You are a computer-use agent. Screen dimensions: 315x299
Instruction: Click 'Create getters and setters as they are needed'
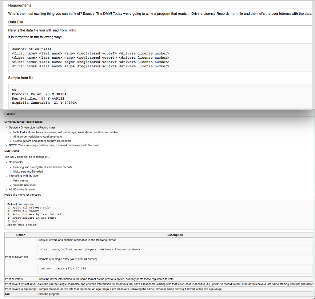pyautogui.click(x=42, y=141)
